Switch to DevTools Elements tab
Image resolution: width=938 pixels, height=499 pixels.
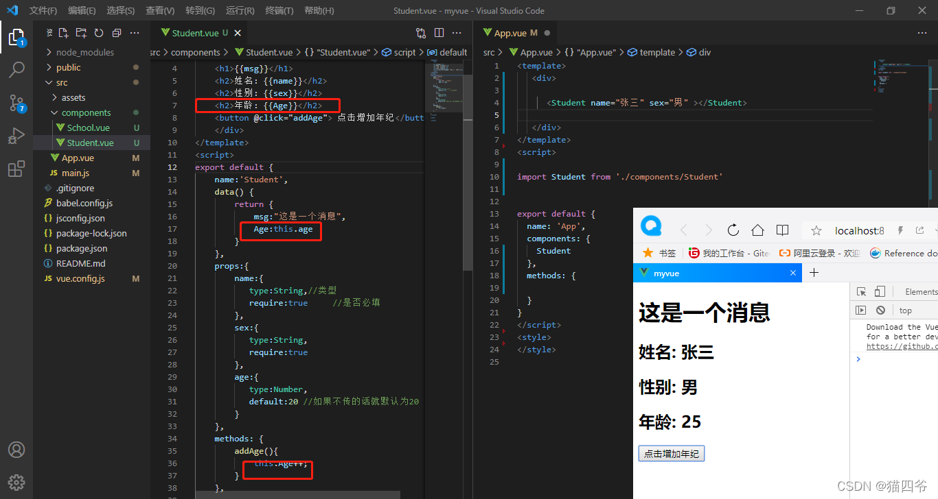coord(920,291)
